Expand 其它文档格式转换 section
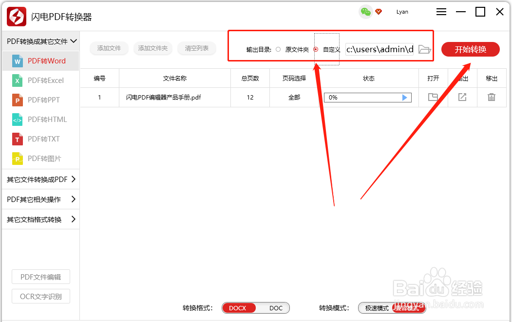Image resolution: width=512 pixels, height=322 pixels. tap(41, 220)
